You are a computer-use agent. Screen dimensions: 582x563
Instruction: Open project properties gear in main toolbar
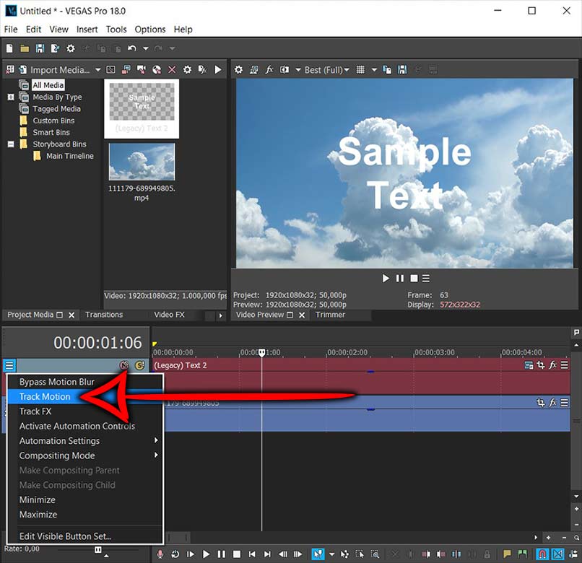pyautogui.click(x=71, y=48)
